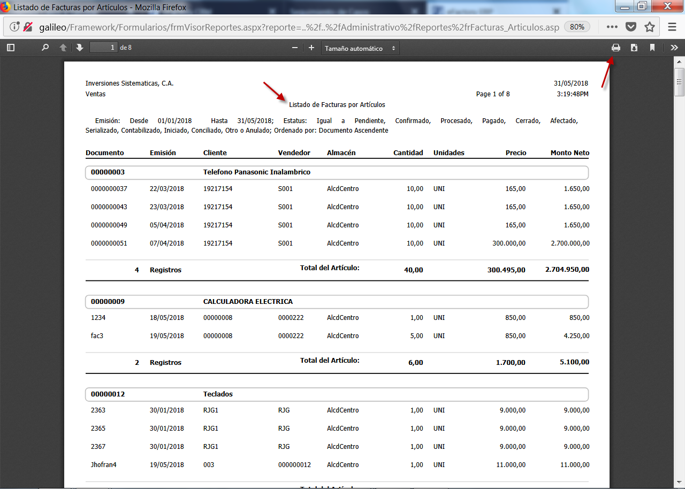685x489 pixels.
Task: Go to next page arrow
Action: click(80, 48)
